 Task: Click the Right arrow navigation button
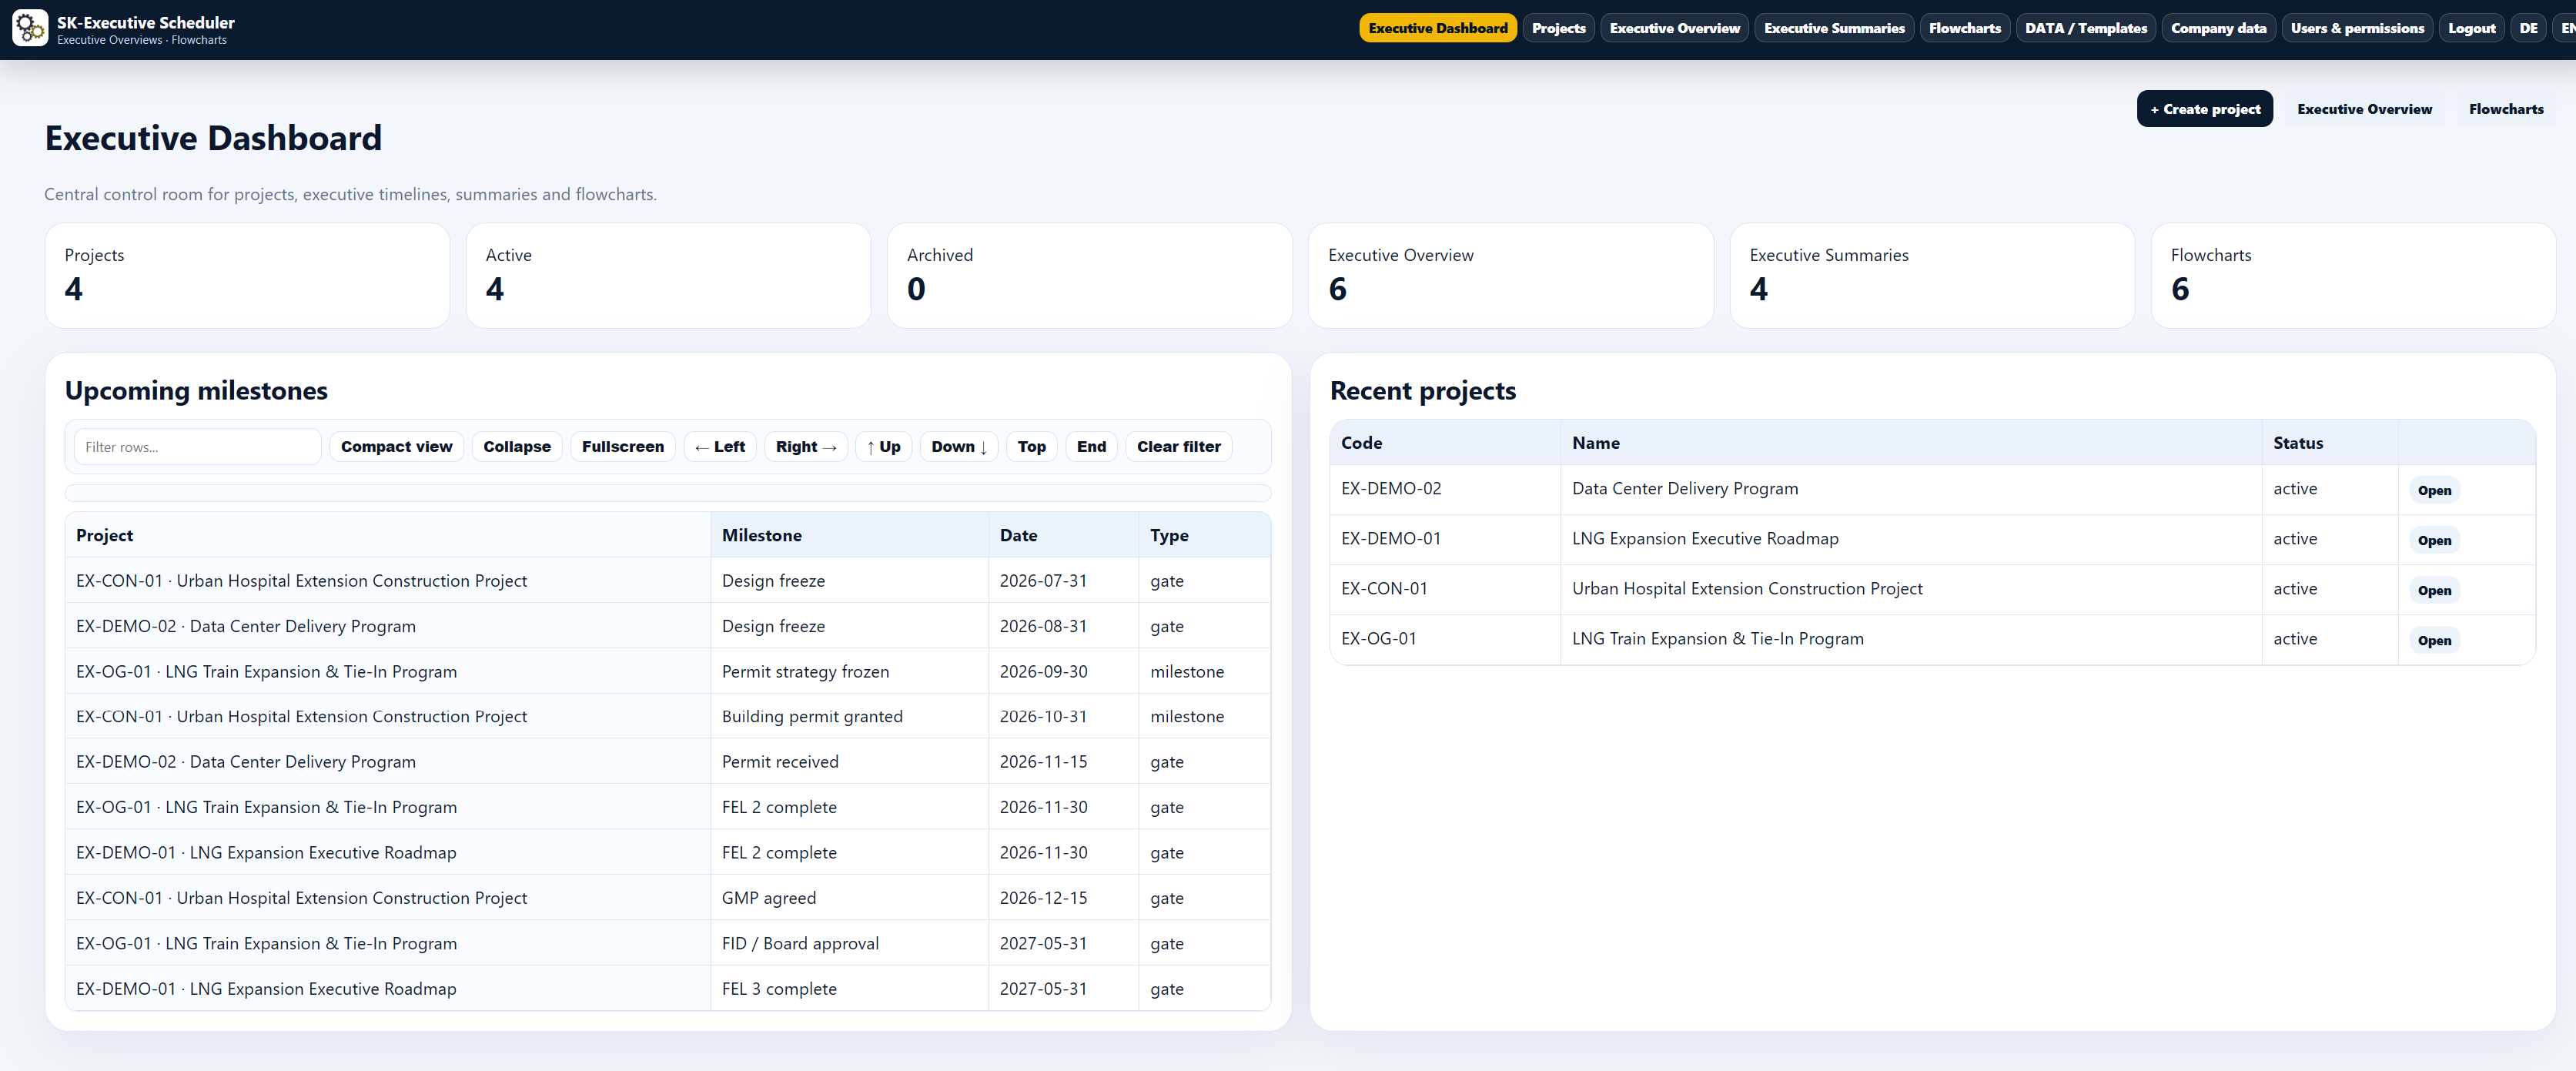[x=806, y=447]
